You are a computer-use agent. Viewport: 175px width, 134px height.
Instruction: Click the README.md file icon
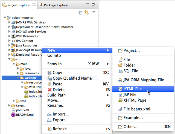point(13,115)
